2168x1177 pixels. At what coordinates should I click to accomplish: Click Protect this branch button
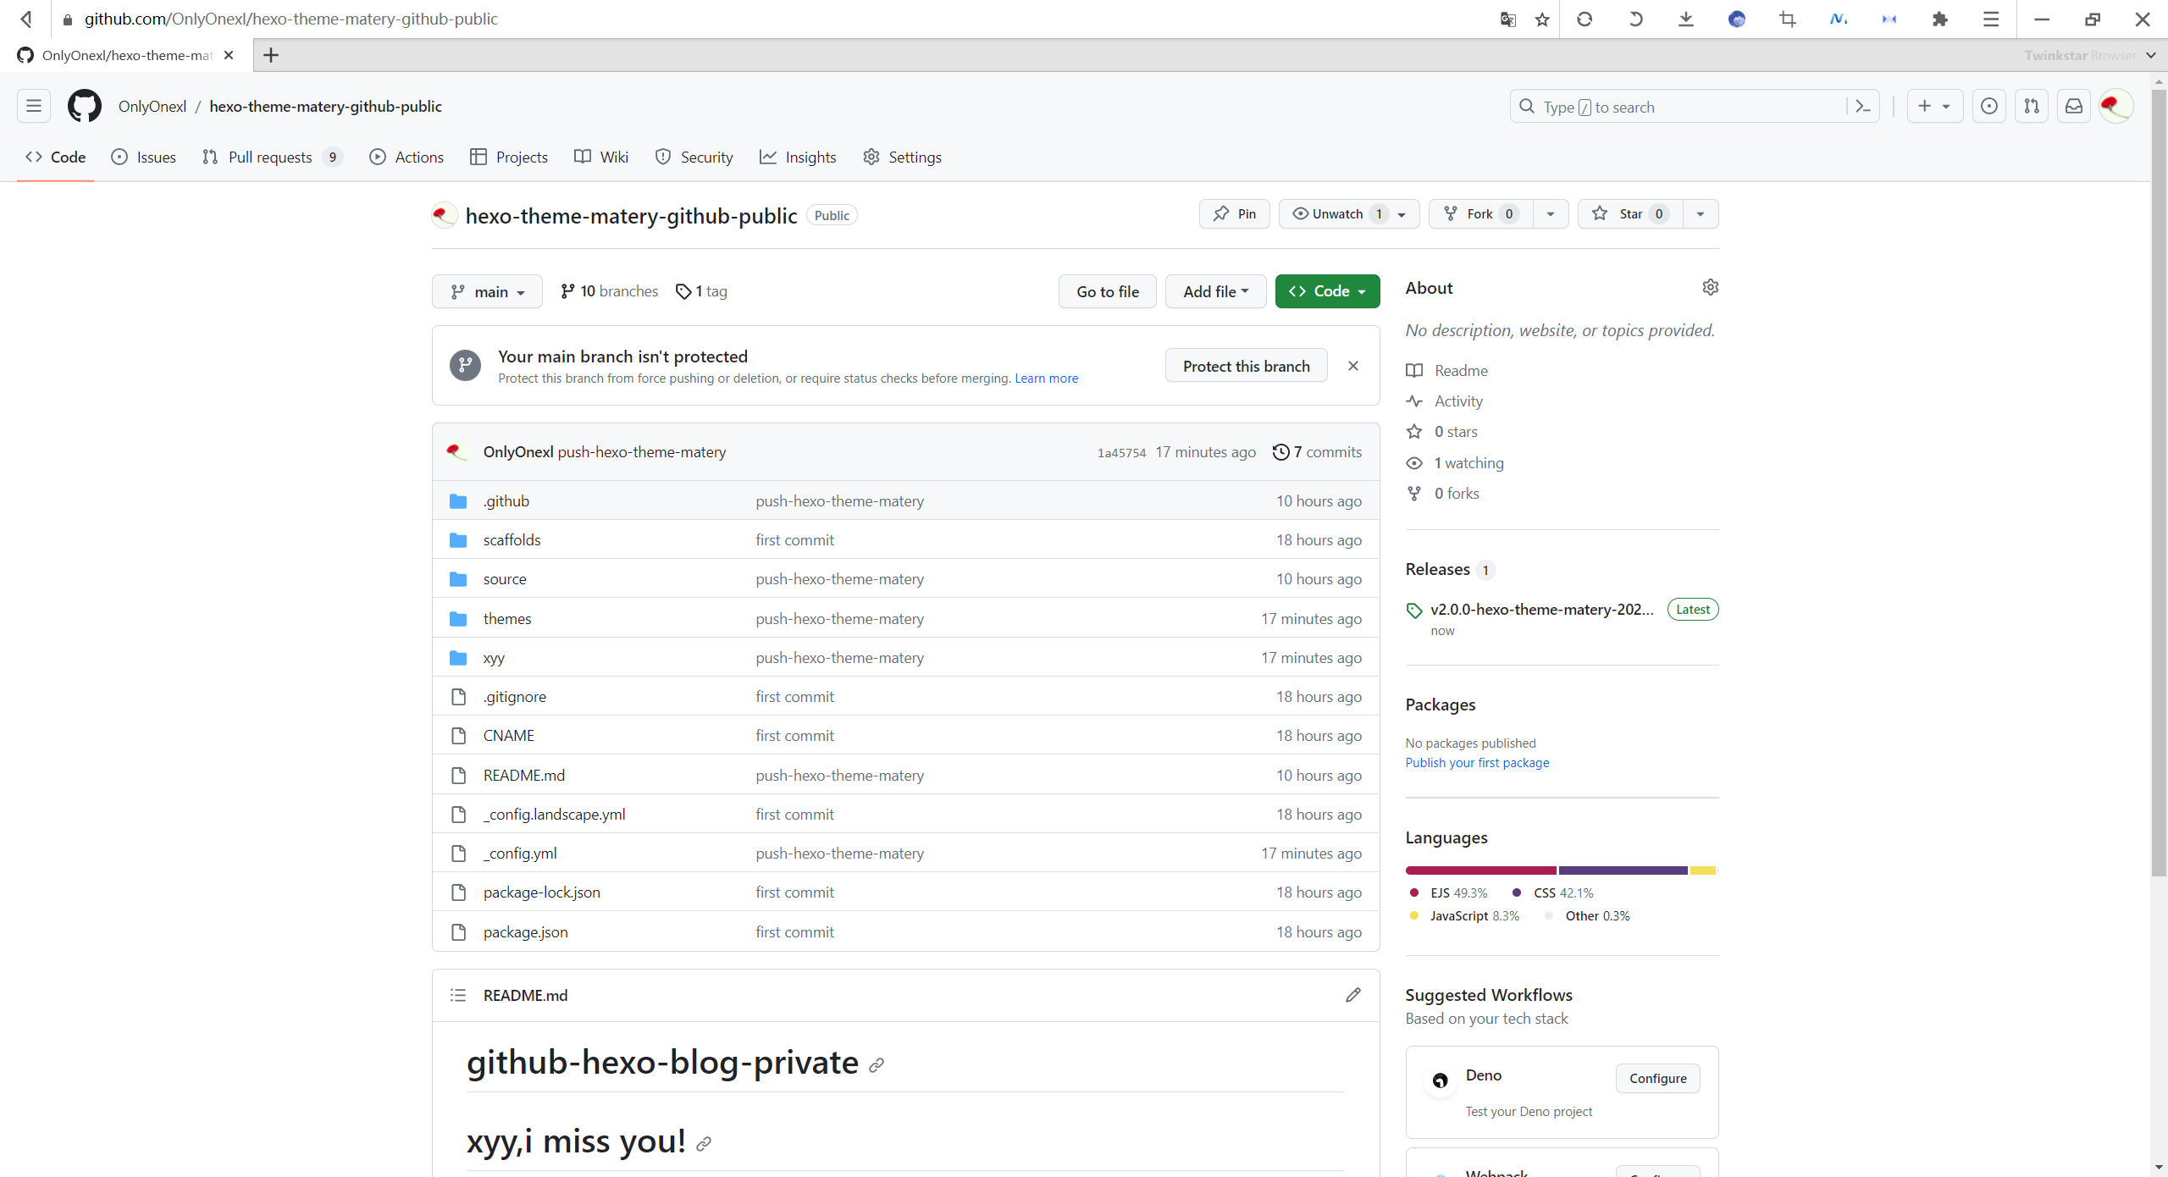click(1245, 366)
